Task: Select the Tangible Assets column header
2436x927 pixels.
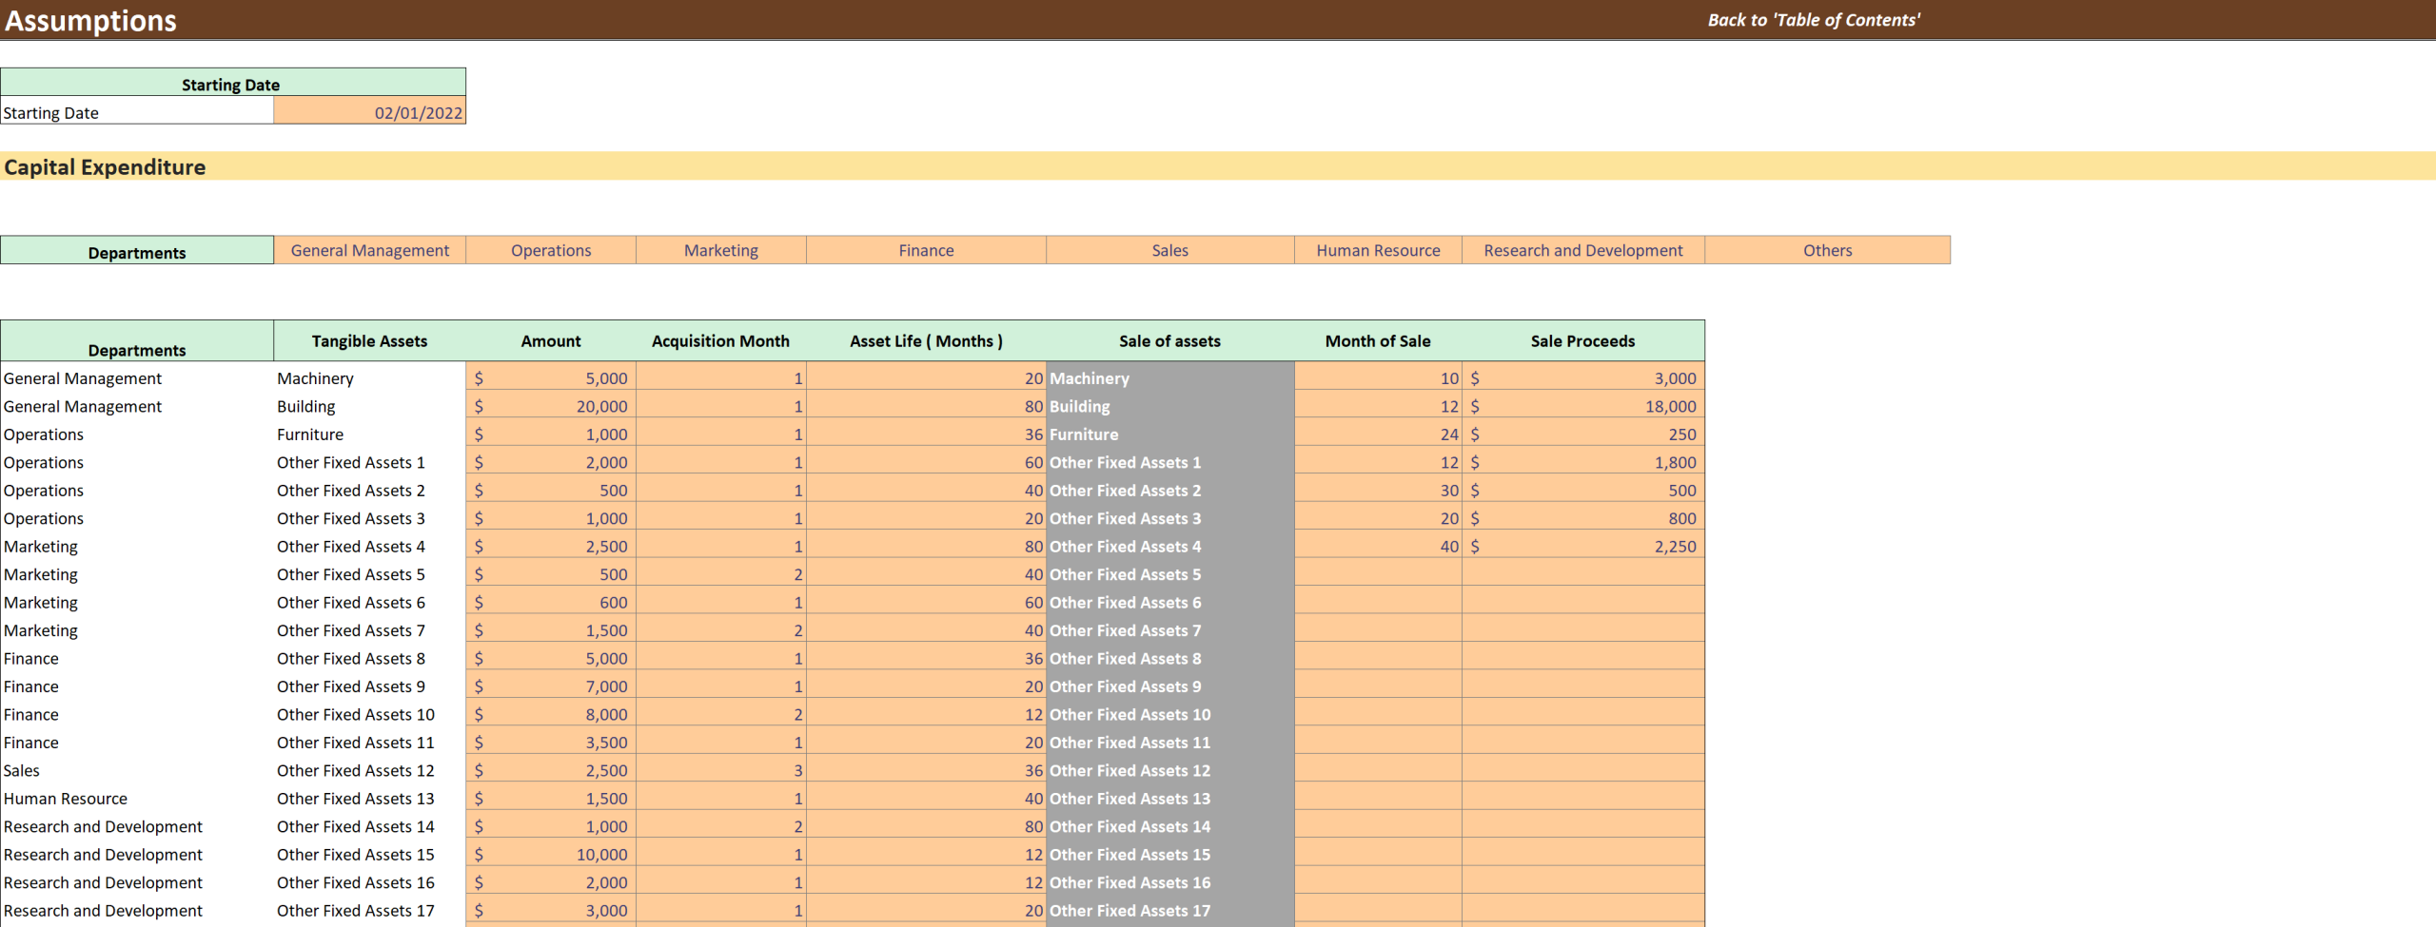Action: pos(369,341)
